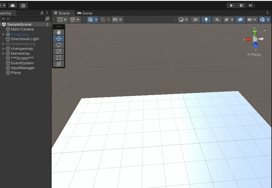The image size is (272, 188).
Task: Open the SampleScene context menu dots
Action: (47, 24)
